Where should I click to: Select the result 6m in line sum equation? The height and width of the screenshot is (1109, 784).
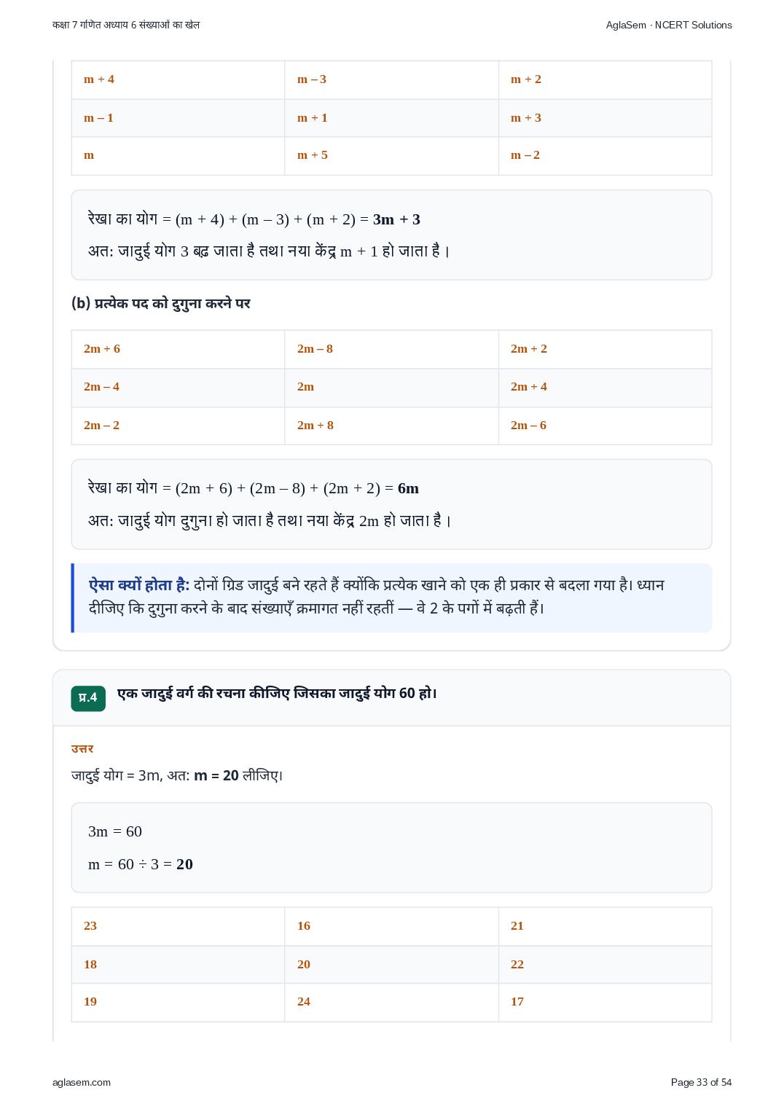tap(408, 489)
